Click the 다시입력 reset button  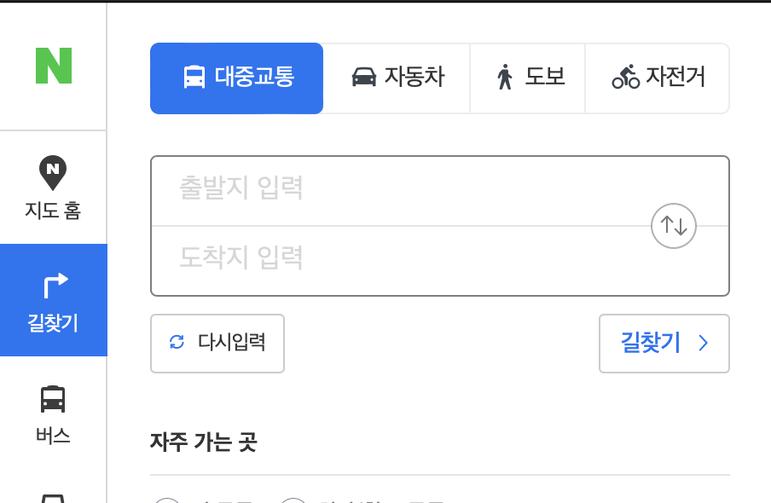(217, 344)
